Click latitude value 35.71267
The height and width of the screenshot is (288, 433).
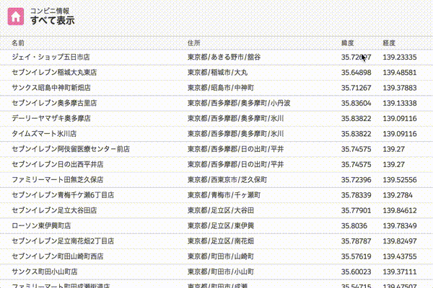(x=357, y=88)
